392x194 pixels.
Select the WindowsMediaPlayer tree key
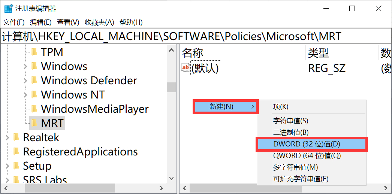click(x=95, y=109)
